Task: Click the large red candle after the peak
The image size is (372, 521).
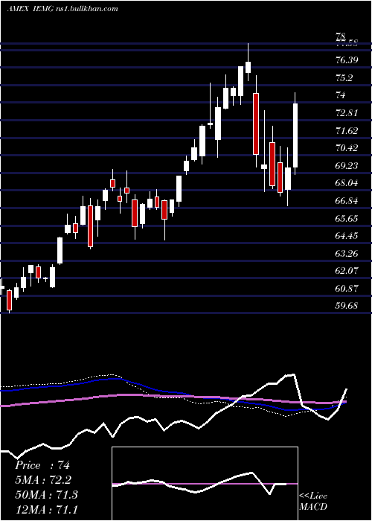Action: click(256, 124)
